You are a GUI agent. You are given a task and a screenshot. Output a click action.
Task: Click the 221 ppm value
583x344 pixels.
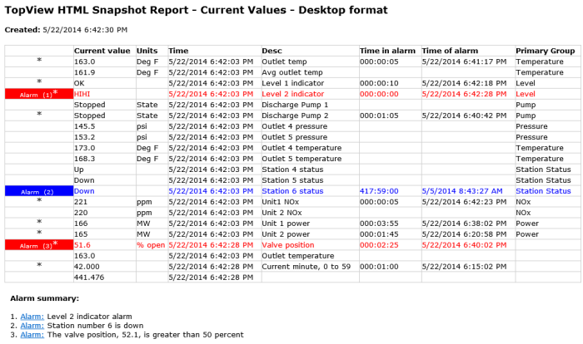coord(81,202)
